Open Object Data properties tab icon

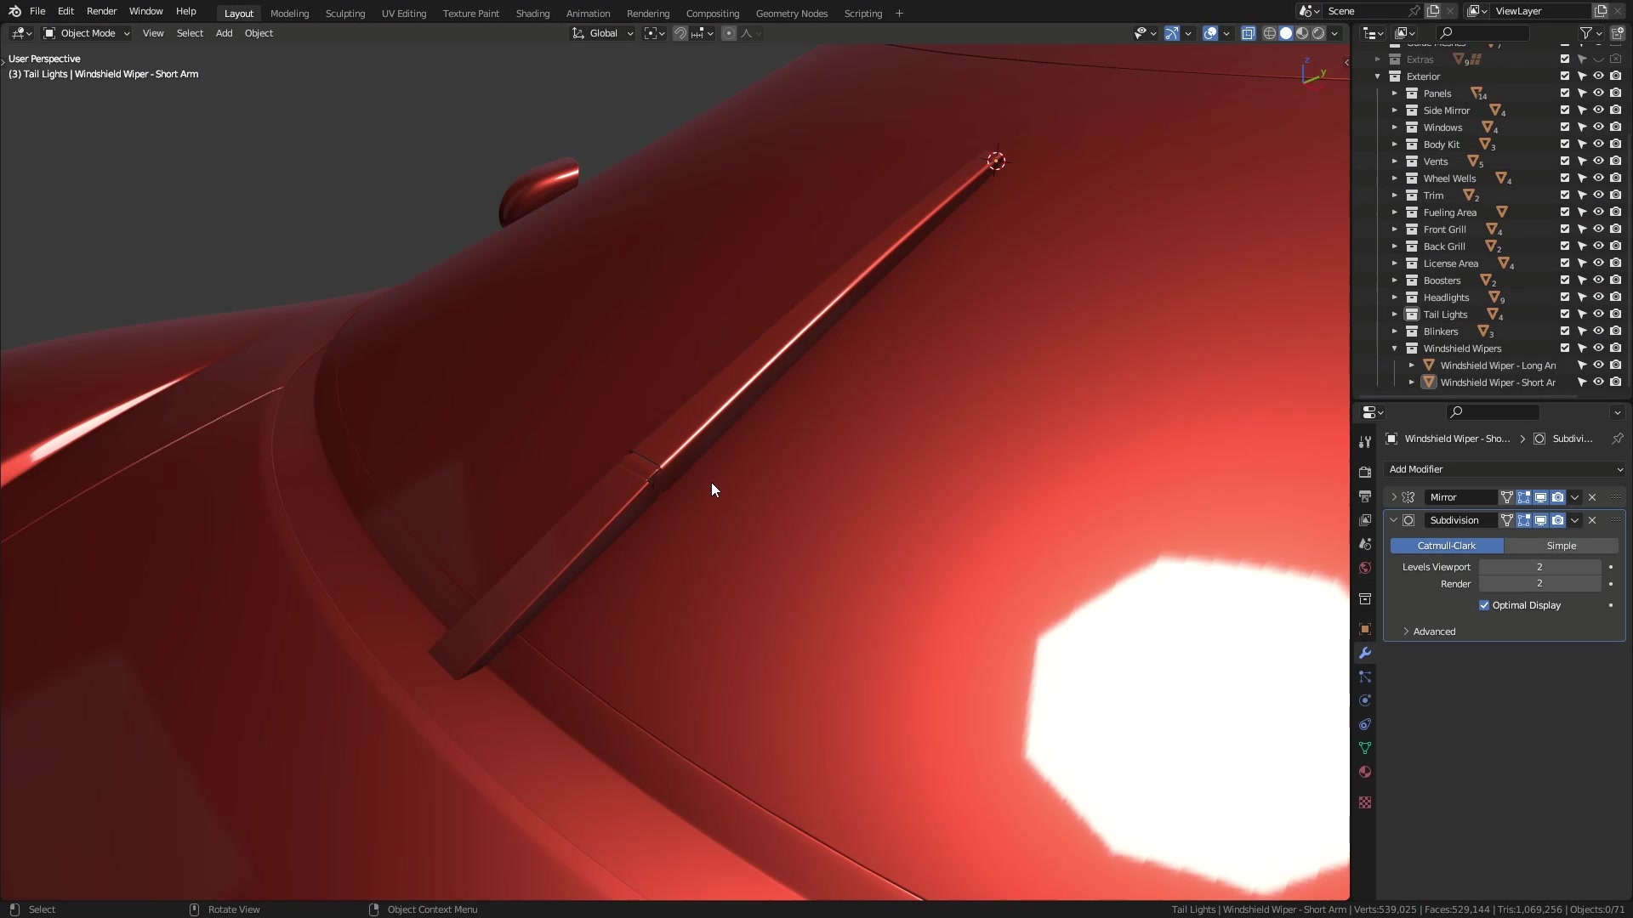point(1365,748)
